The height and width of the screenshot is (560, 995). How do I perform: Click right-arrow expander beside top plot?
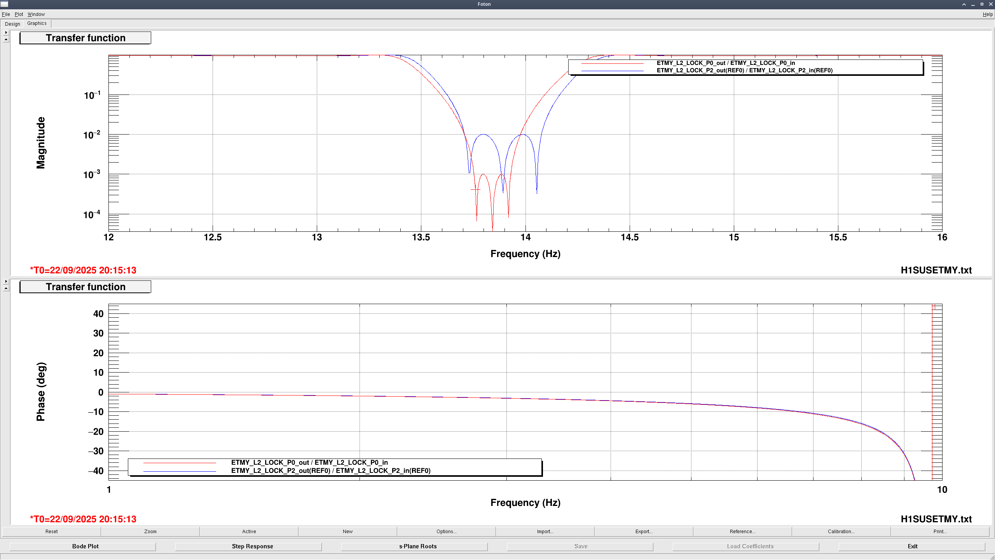[x=6, y=33]
